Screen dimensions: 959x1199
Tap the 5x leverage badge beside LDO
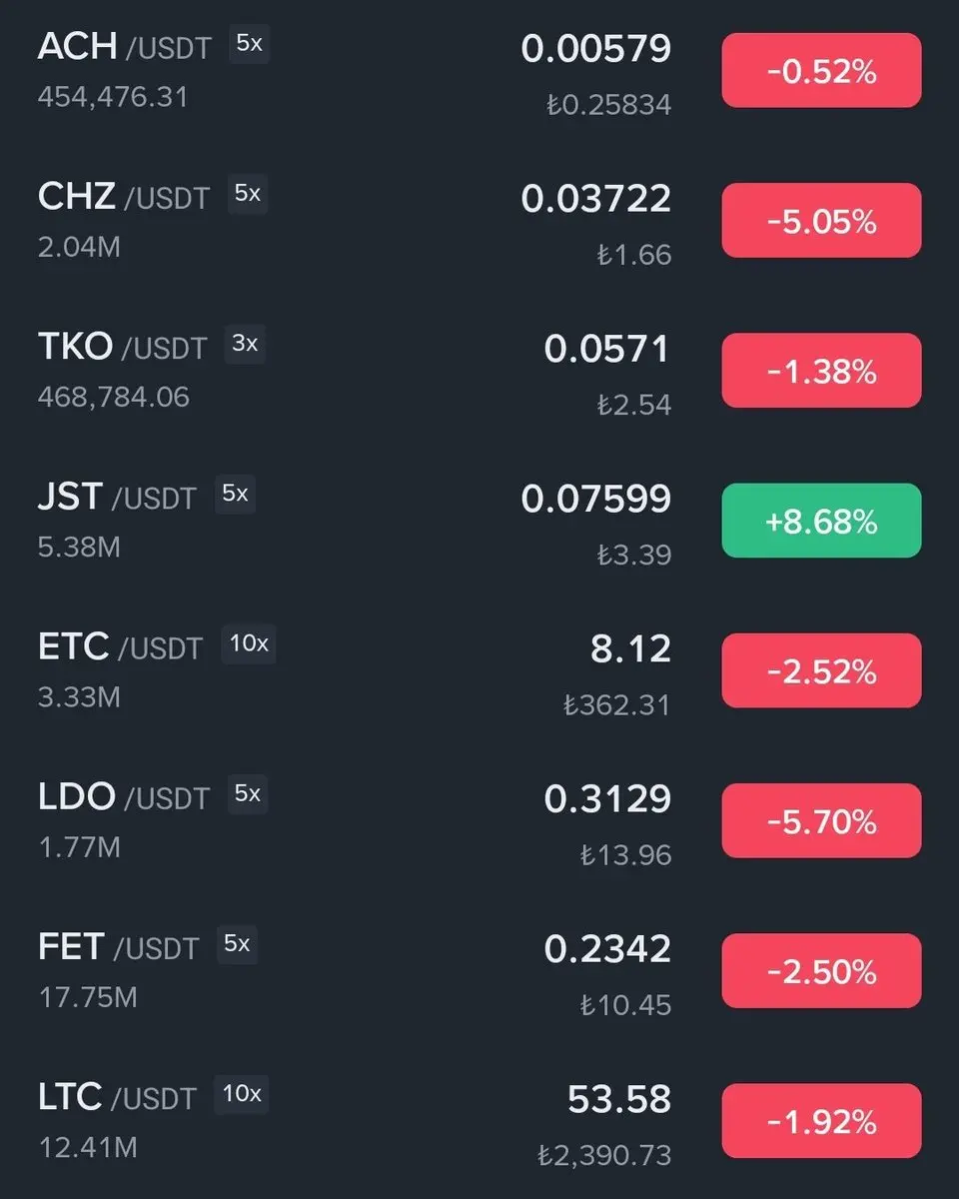[248, 793]
